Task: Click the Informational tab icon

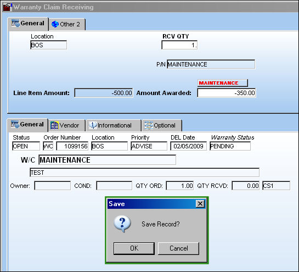Action: tap(93, 125)
